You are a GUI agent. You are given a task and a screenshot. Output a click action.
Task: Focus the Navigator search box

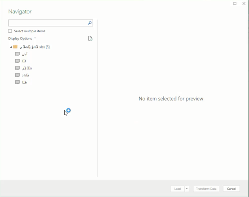pos(50,23)
